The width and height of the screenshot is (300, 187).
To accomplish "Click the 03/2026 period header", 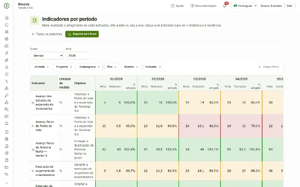I will [x=199, y=79].
